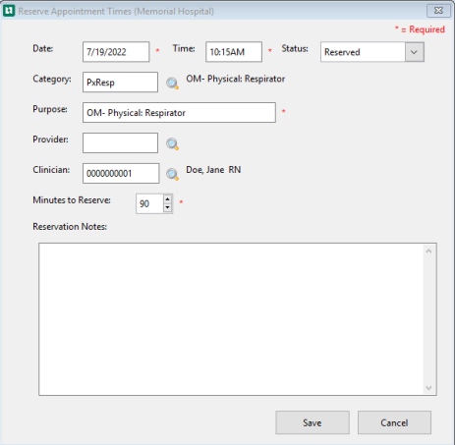The image size is (455, 445).
Task: Open the Category lookup magnifier icon
Action: pos(172,83)
